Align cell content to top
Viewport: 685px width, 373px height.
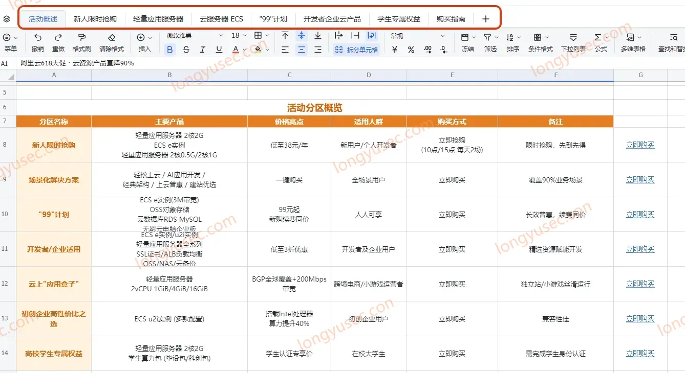285,36
